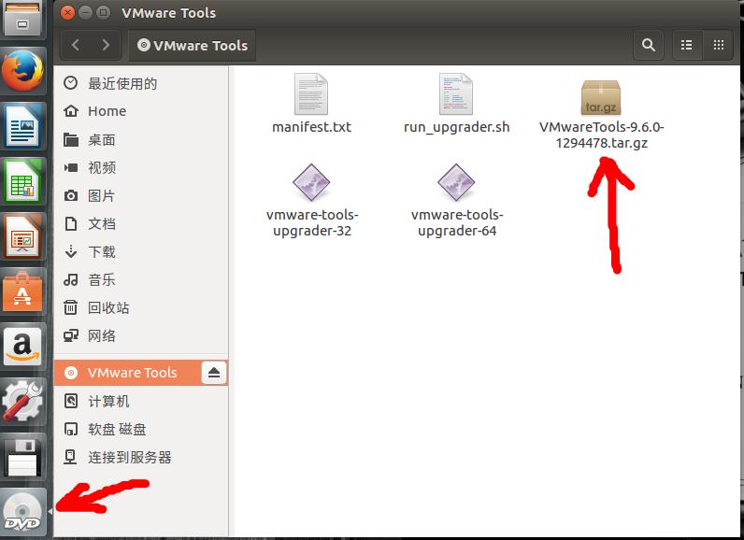Open System Settings from the dock
744x540 pixels.
(x=22, y=401)
